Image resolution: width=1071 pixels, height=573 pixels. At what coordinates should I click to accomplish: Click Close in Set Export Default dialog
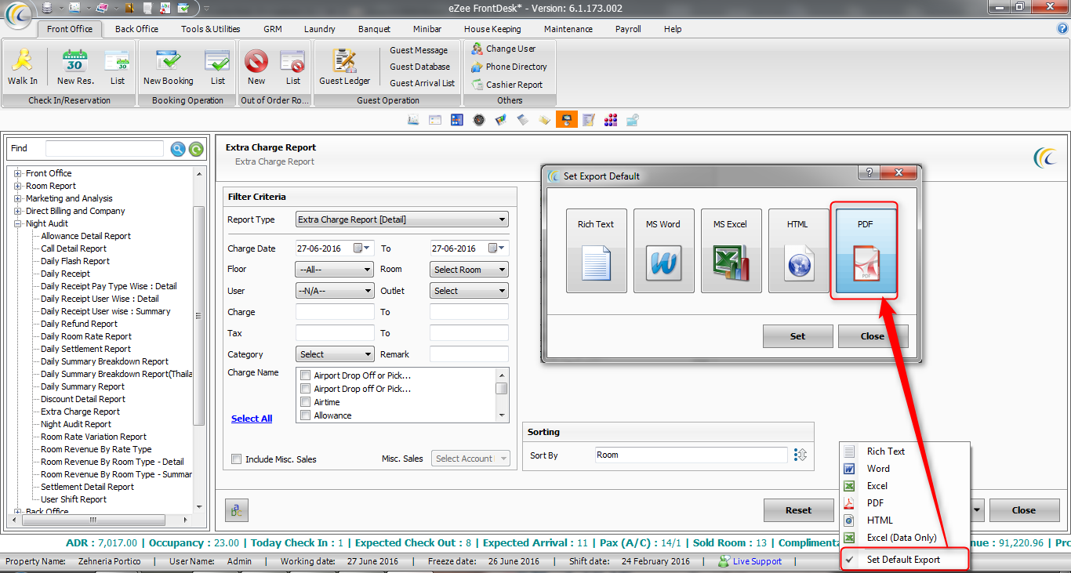873,336
